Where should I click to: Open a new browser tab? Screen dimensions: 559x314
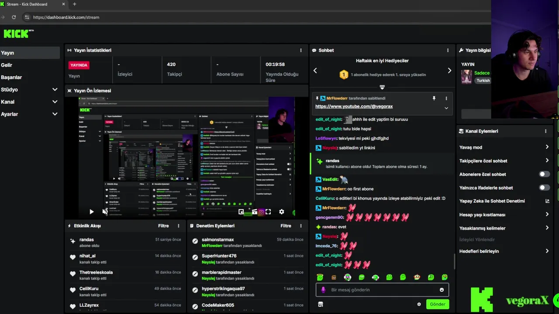(x=74, y=4)
